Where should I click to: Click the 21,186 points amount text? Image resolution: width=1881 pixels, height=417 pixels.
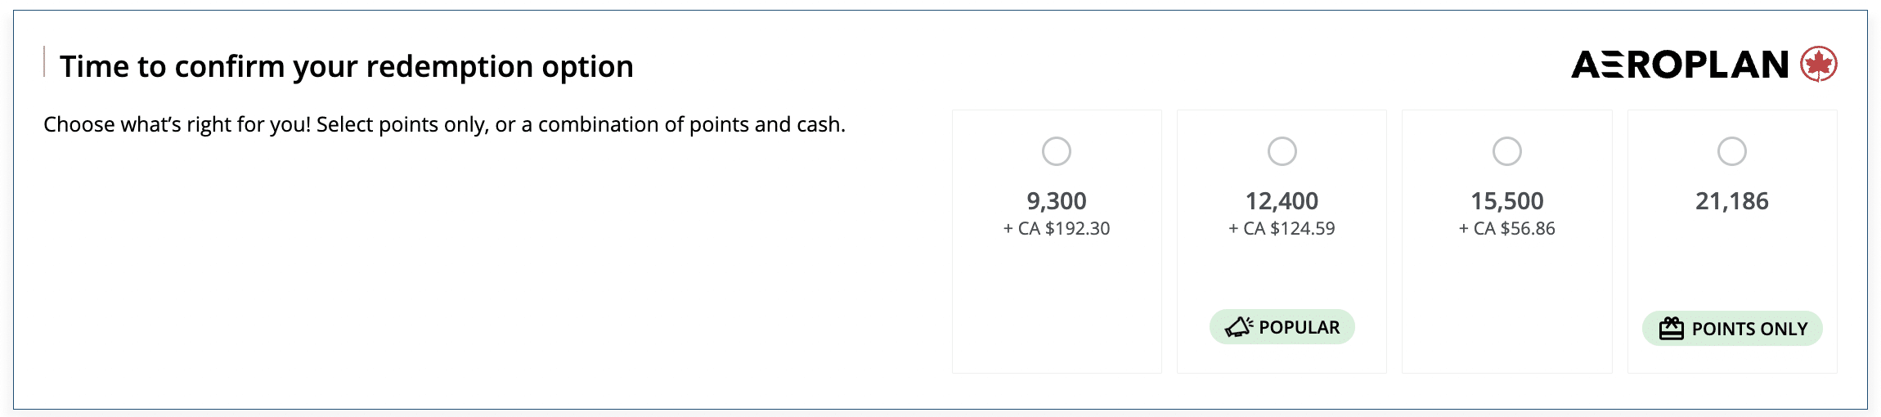pos(1731,201)
